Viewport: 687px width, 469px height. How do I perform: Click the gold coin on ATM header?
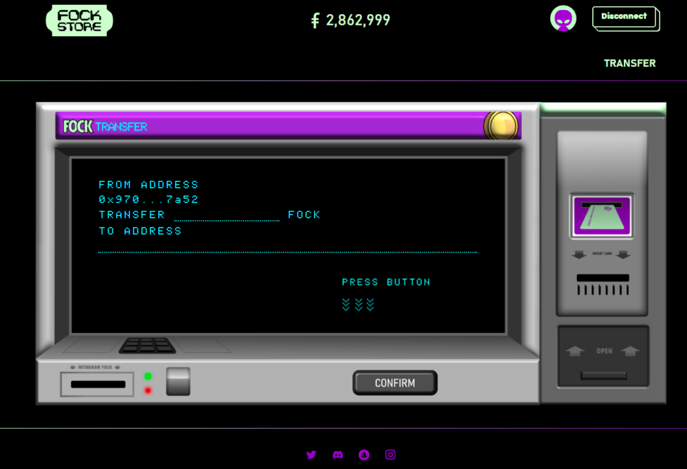click(x=501, y=125)
